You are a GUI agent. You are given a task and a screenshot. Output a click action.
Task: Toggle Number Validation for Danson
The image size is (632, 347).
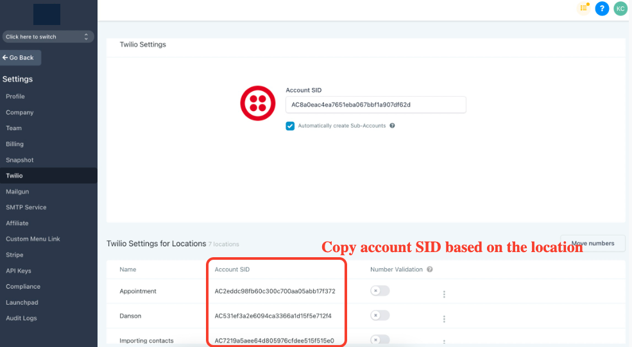click(380, 315)
